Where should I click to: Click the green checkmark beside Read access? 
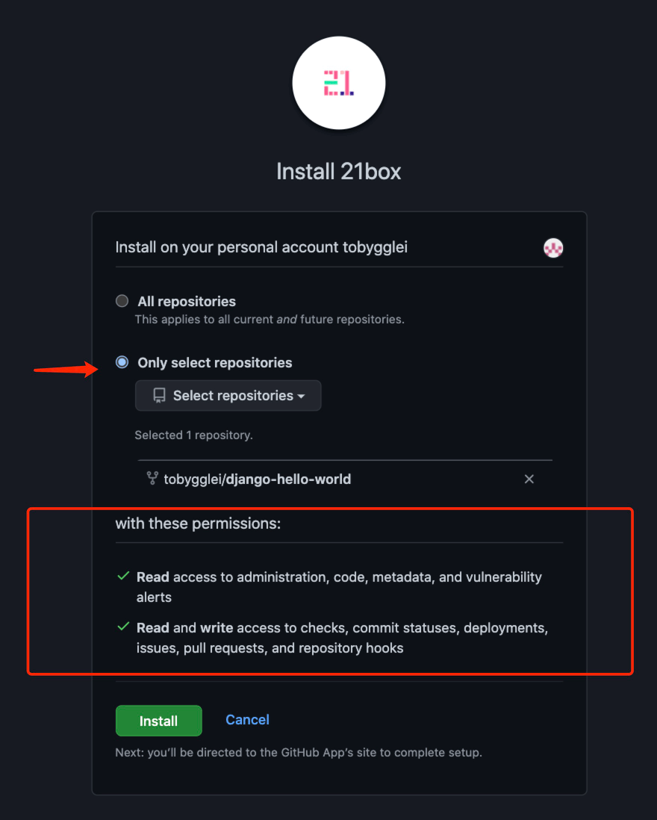[x=124, y=577]
